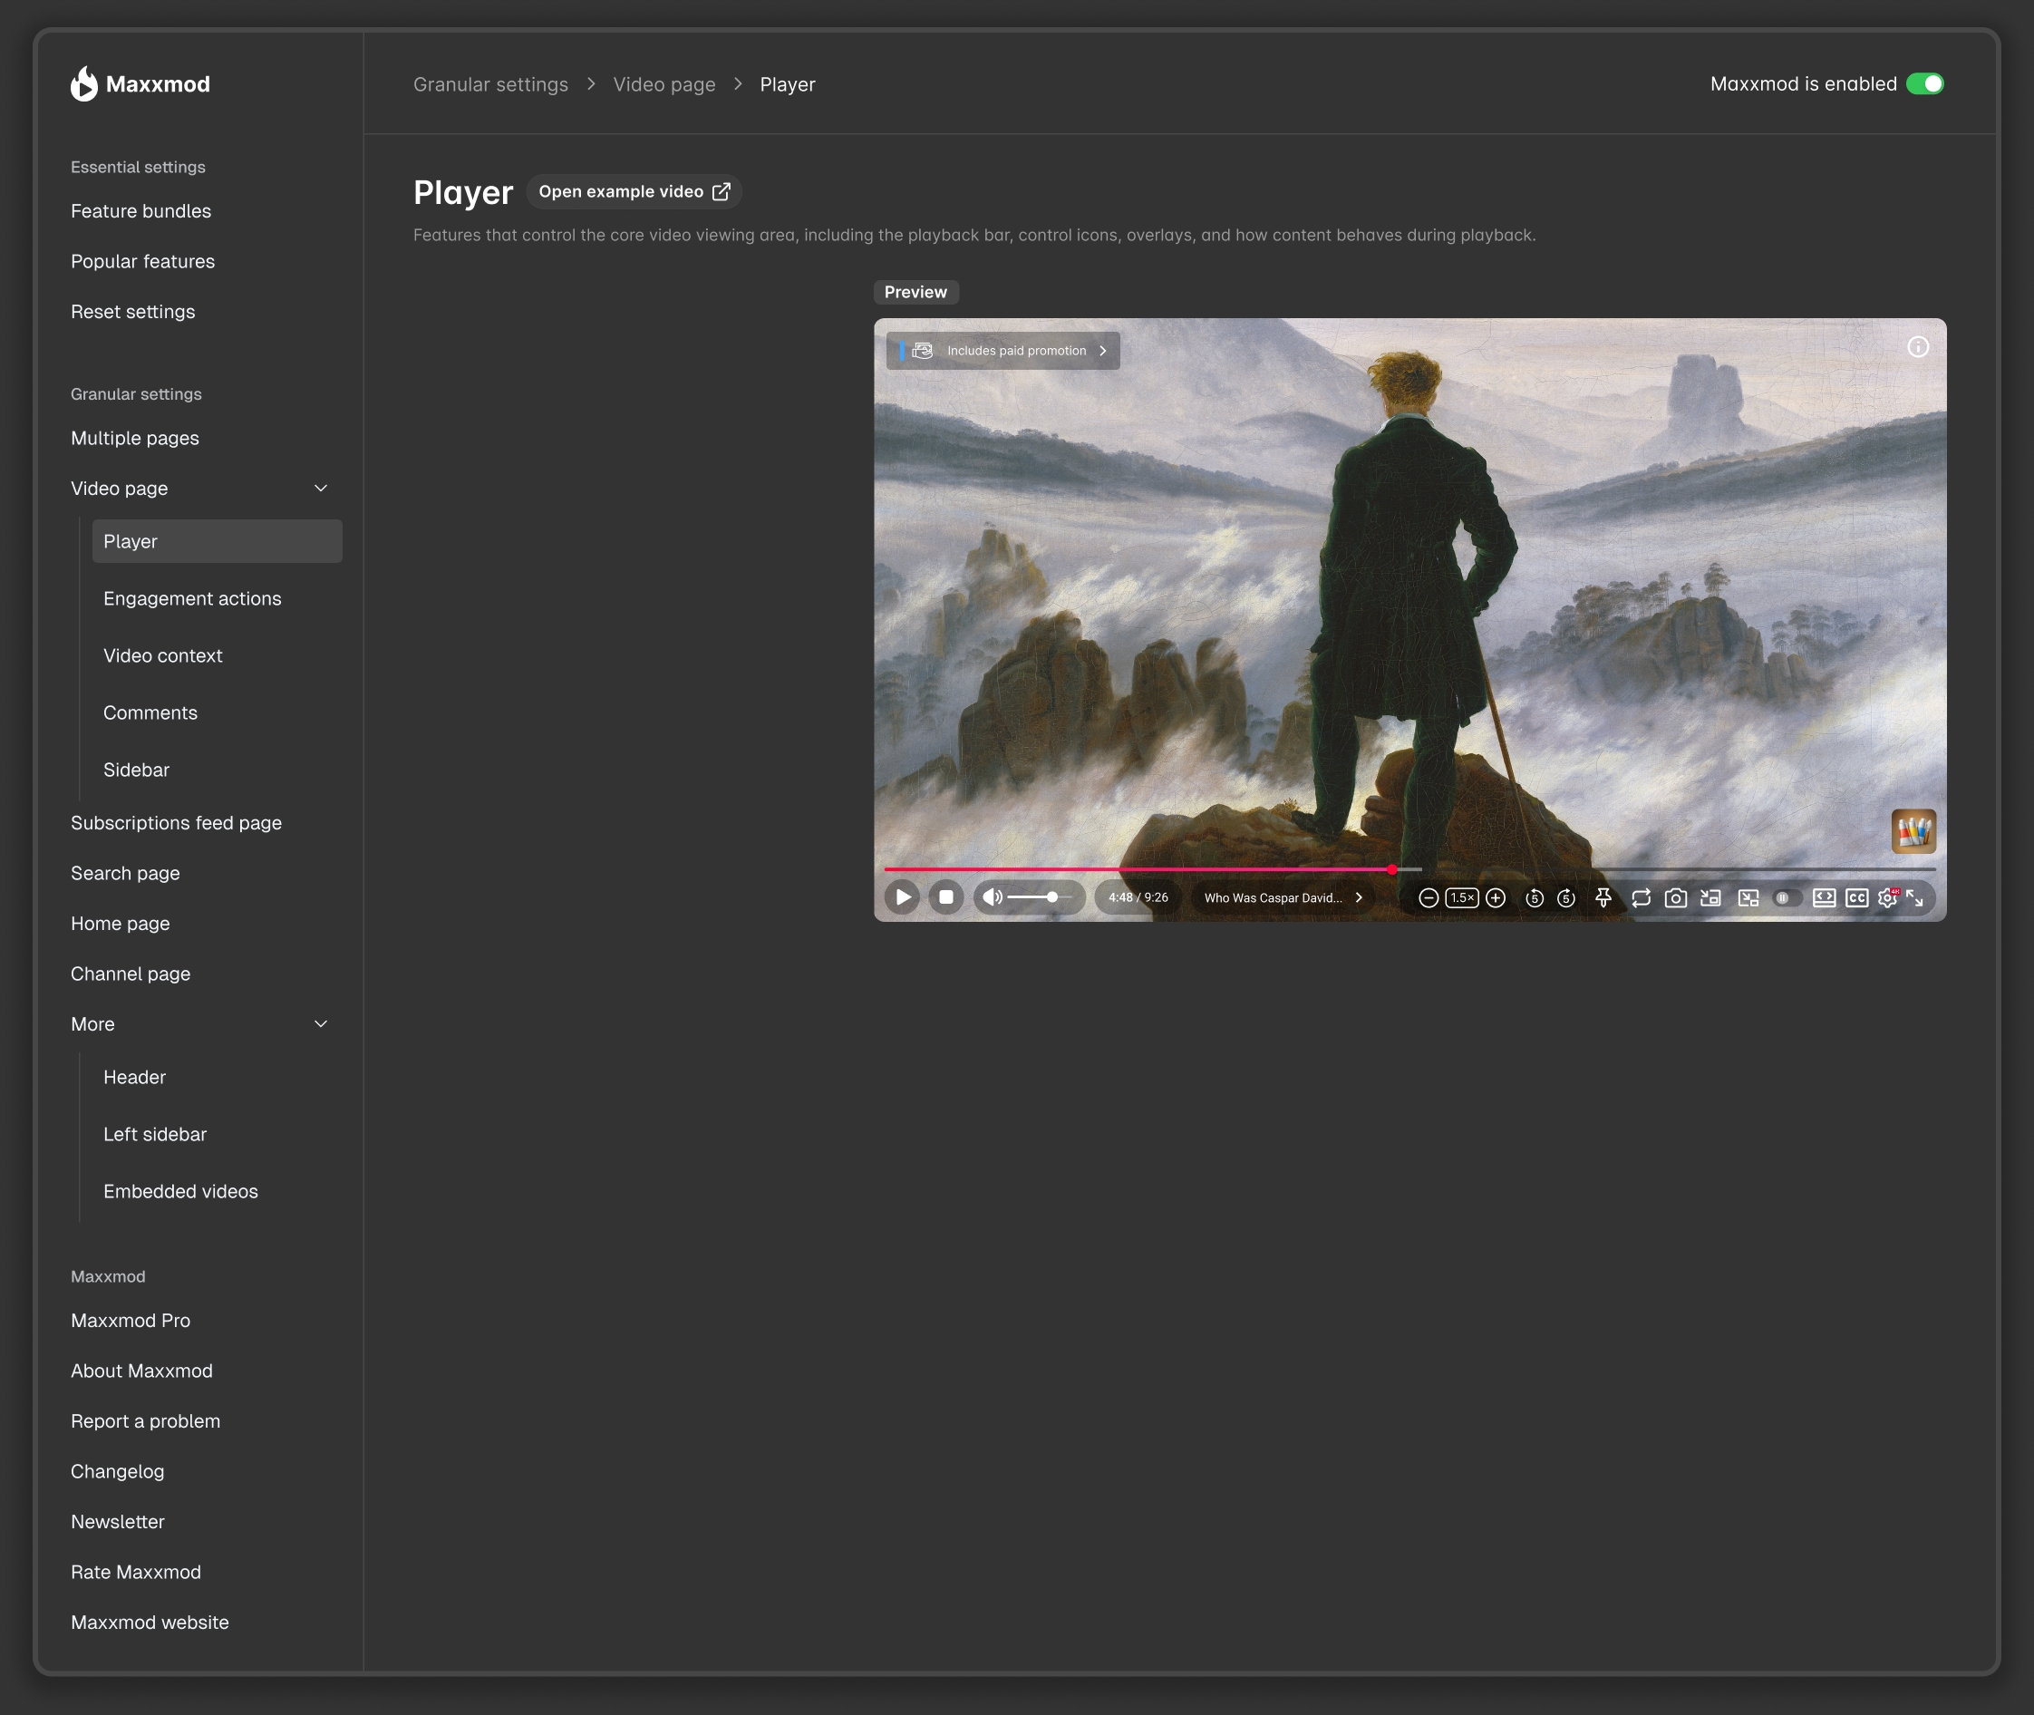Click the external link icon on Open example video

tap(722, 191)
